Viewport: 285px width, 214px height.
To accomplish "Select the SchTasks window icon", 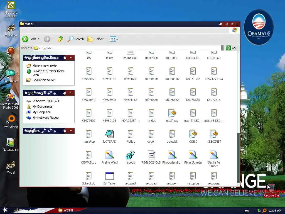I will (109, 176).
